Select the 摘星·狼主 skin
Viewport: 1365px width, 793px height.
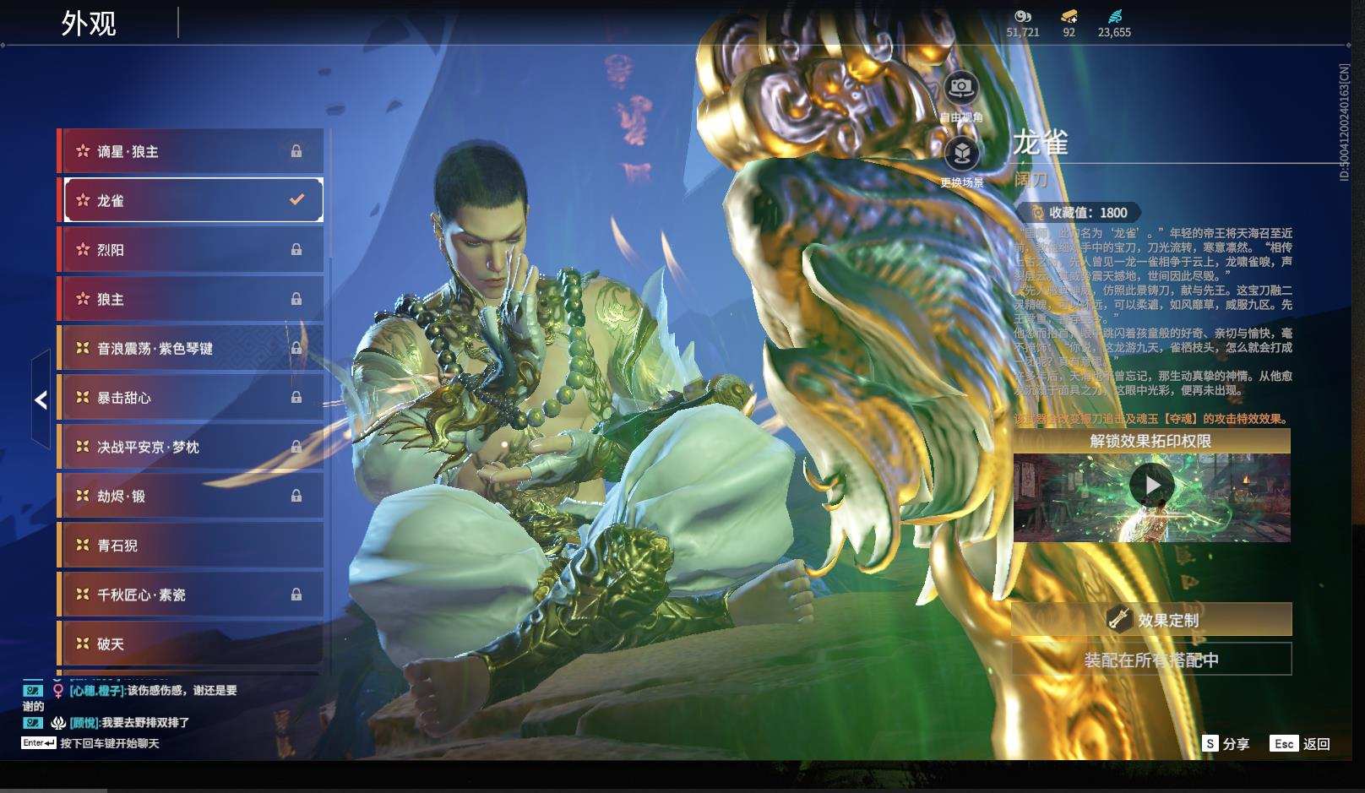coord(192,151)
